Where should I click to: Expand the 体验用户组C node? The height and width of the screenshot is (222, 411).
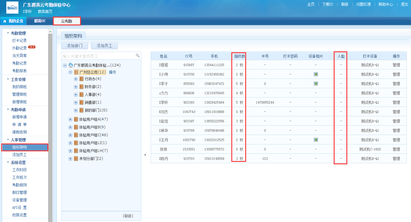tap(70, 135)
